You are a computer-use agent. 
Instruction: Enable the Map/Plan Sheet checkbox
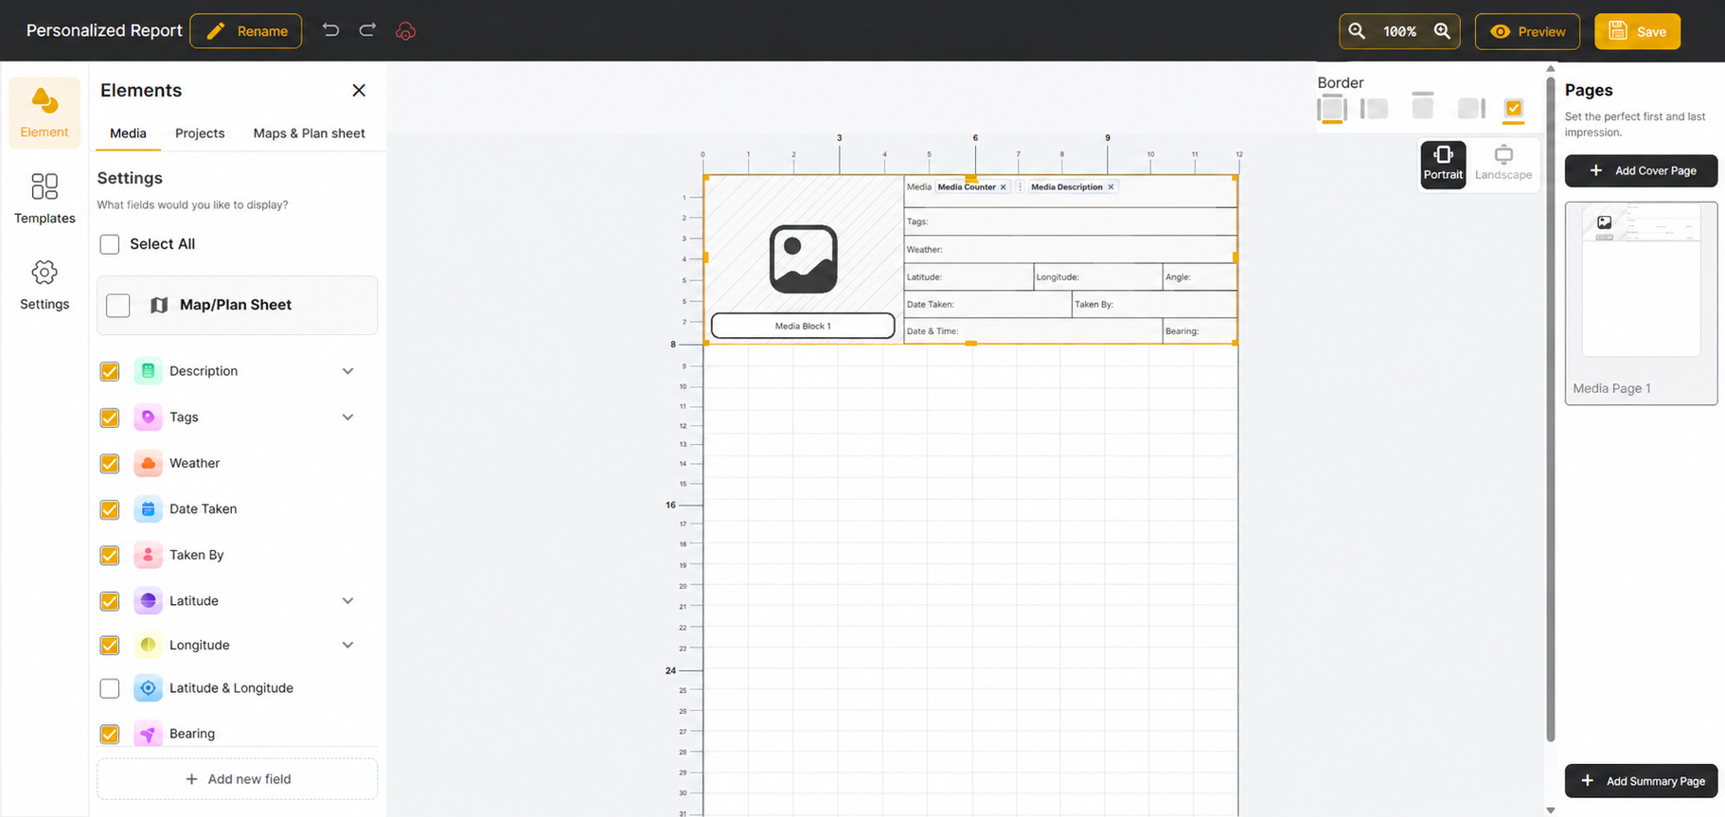coord(118,305)
